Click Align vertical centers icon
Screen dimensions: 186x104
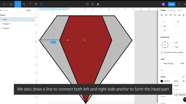point(179,15)
